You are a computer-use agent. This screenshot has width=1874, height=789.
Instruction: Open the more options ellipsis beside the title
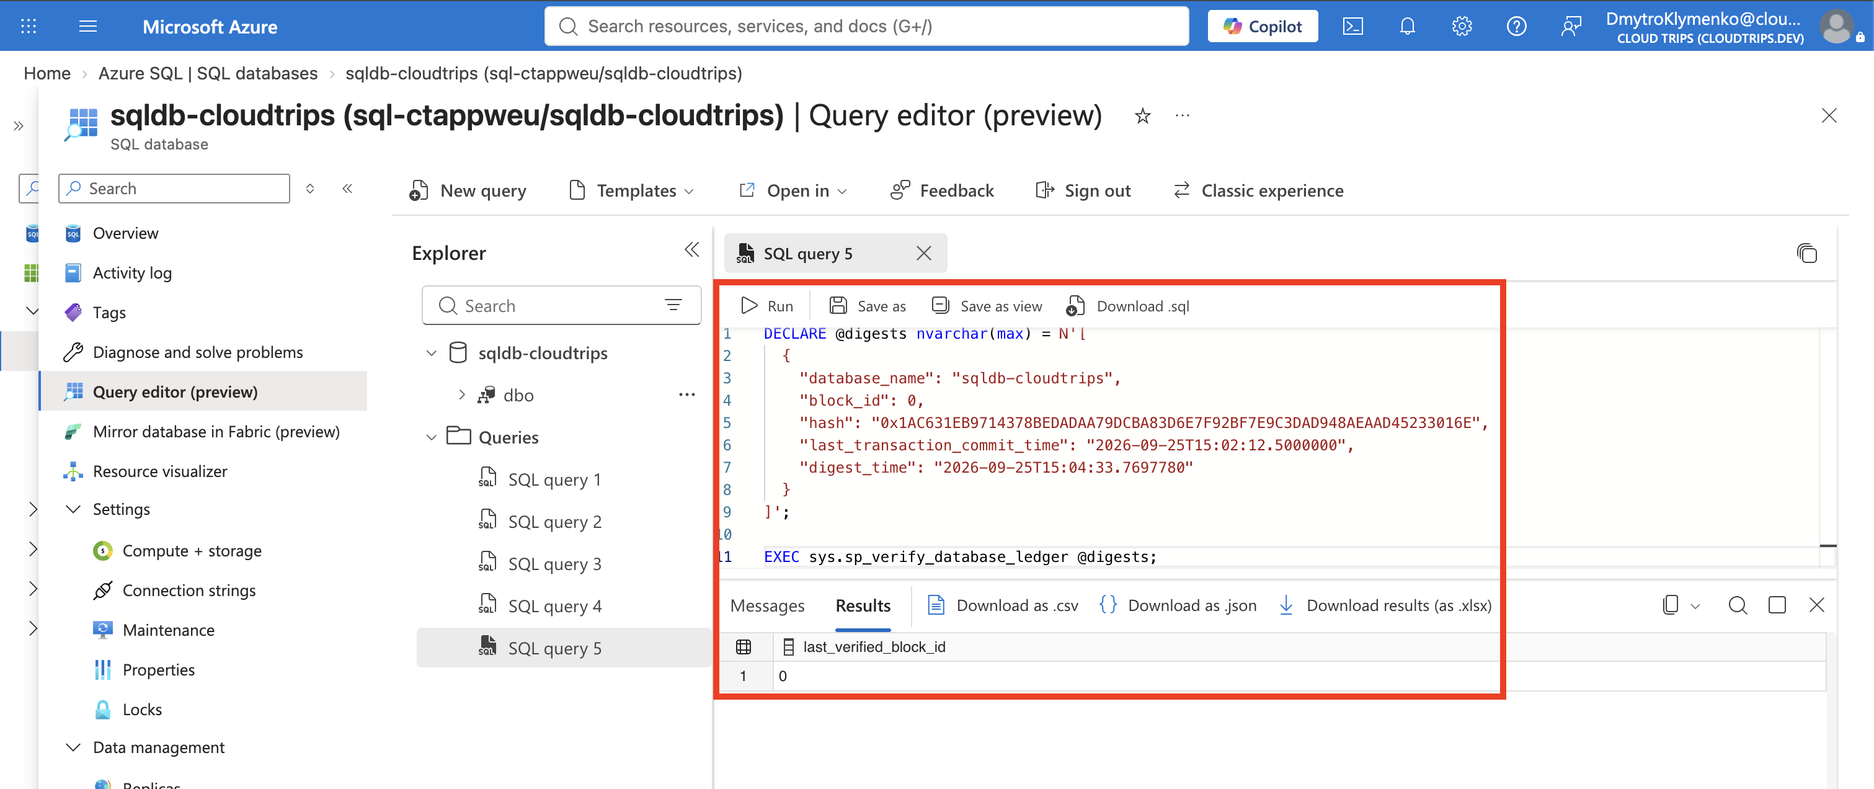(x=1182, y=116)
